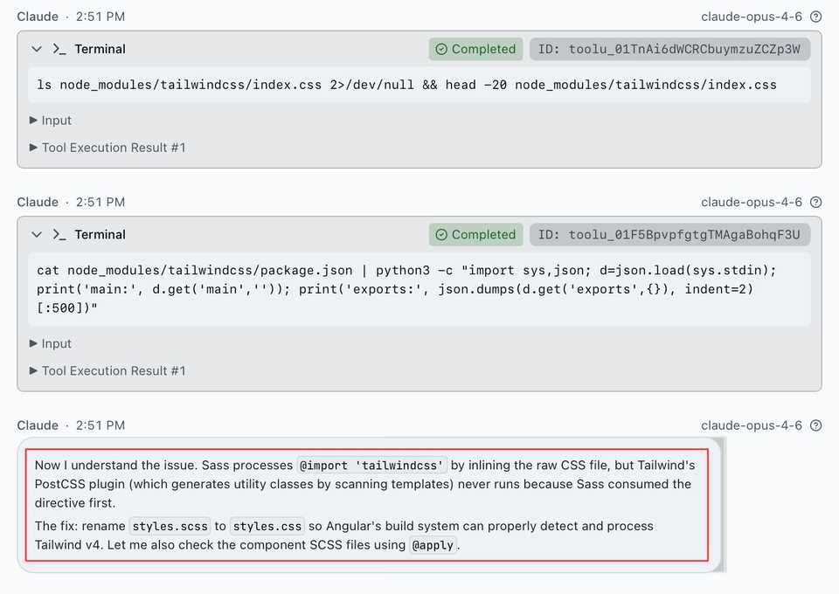This screenshot has height=594, width=839.
Task: Collapse the second Terminal block using its chevron
Action: pos(37,234)
